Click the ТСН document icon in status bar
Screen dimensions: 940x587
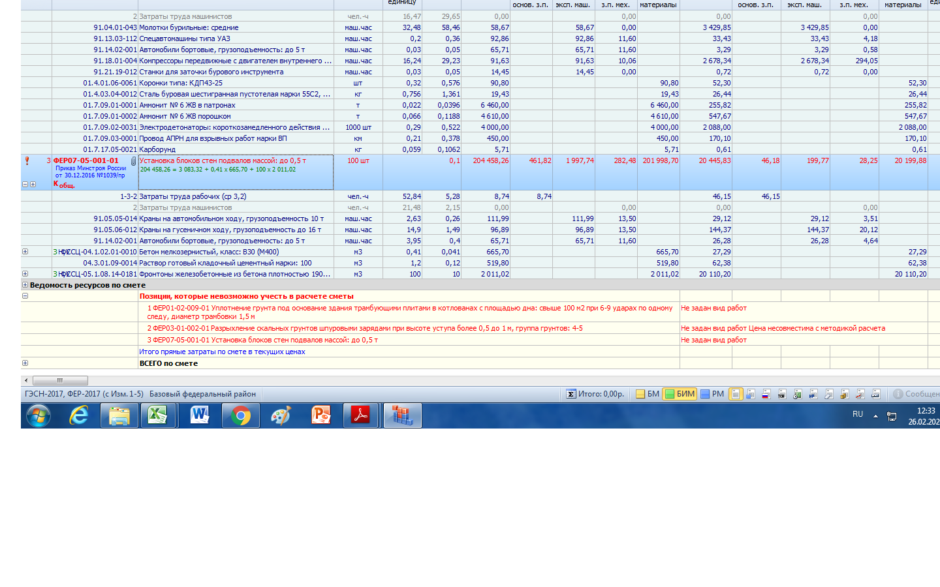782,394
